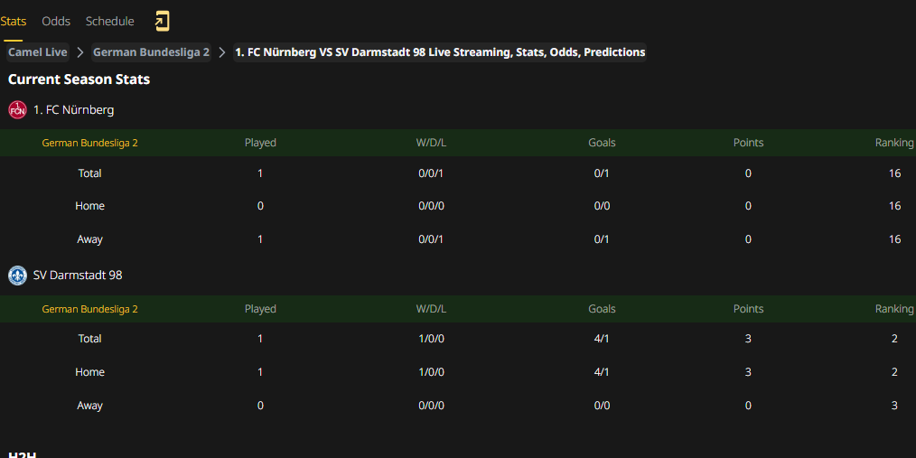This screenshot has height=458, width=916.
Task: Click the W/D/L header in Darmstadt table
Action: (431, 309)
